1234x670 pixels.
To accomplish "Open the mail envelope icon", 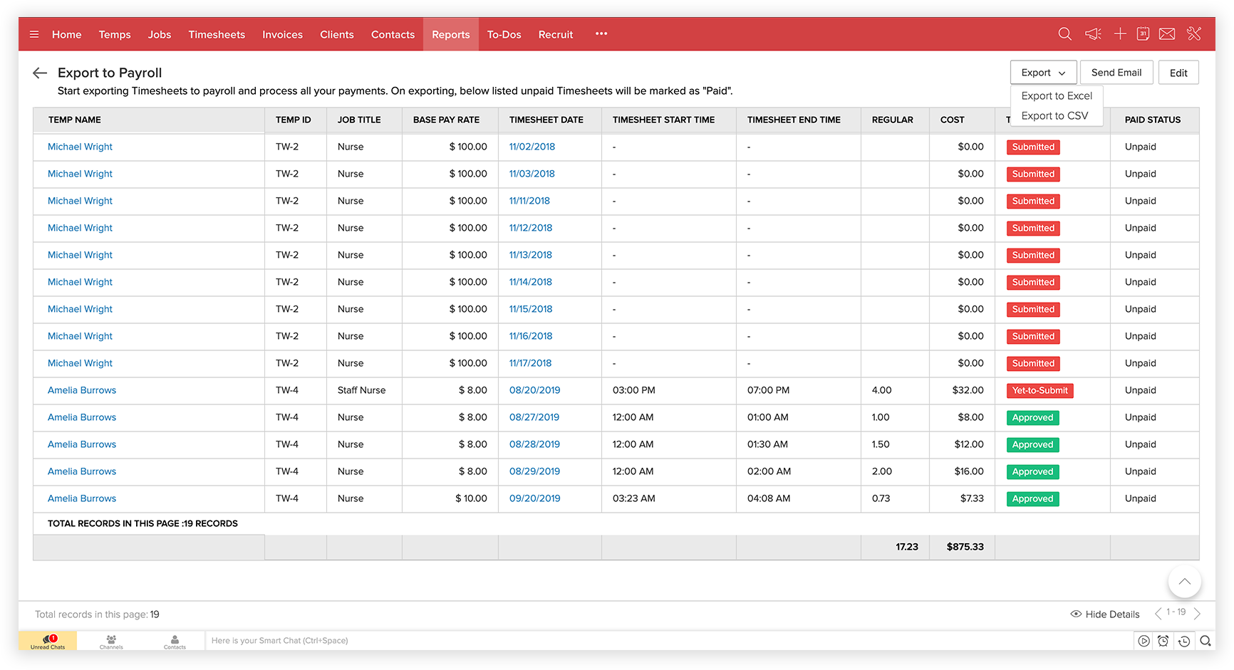I will (x=1167, y=34).
